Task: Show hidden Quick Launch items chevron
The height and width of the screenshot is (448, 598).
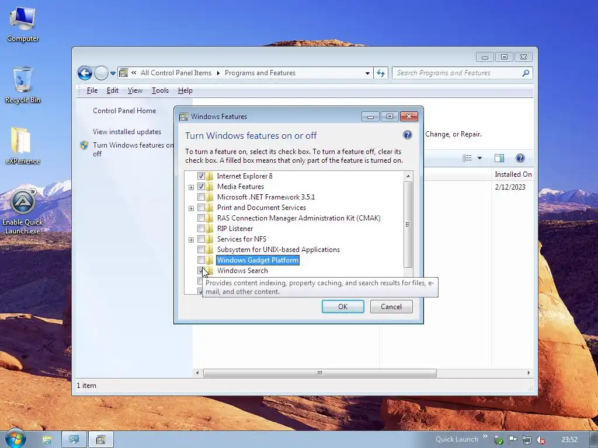Action: [x=485, y=436]
